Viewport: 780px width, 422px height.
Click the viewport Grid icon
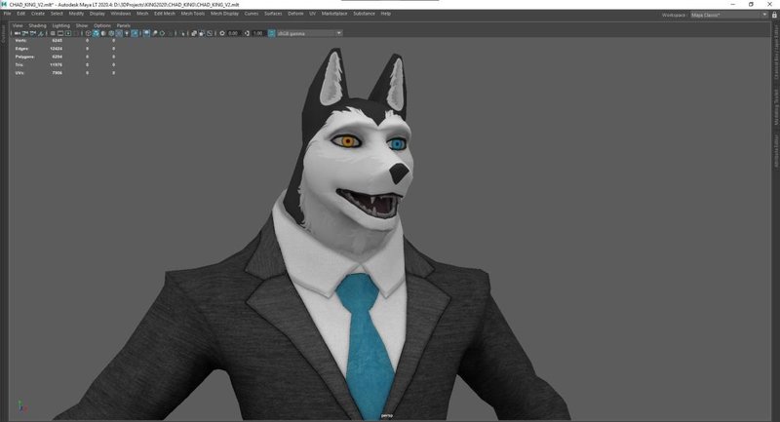coord(53,33)
